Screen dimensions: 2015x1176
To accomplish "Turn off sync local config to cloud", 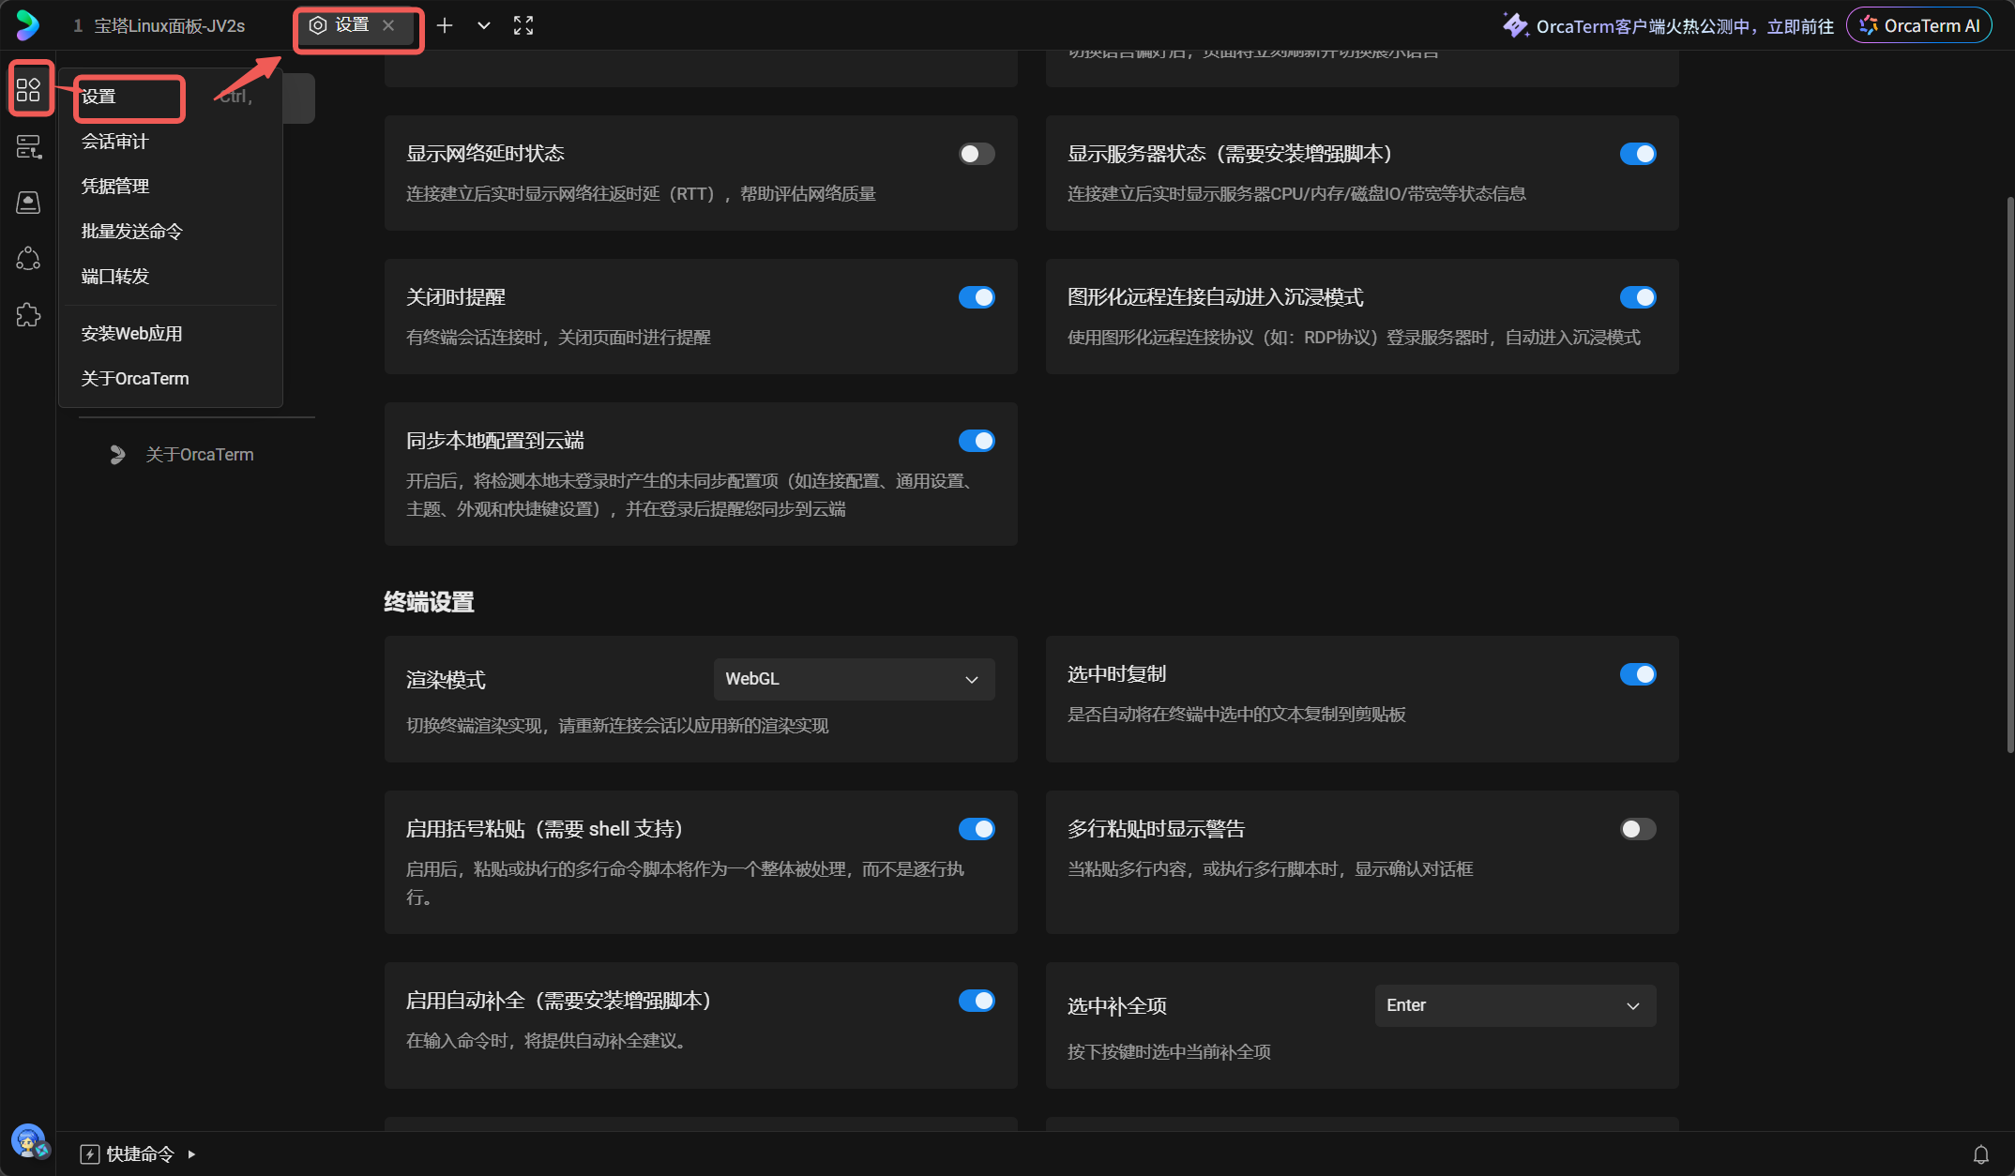I will [x=977, y=441].
